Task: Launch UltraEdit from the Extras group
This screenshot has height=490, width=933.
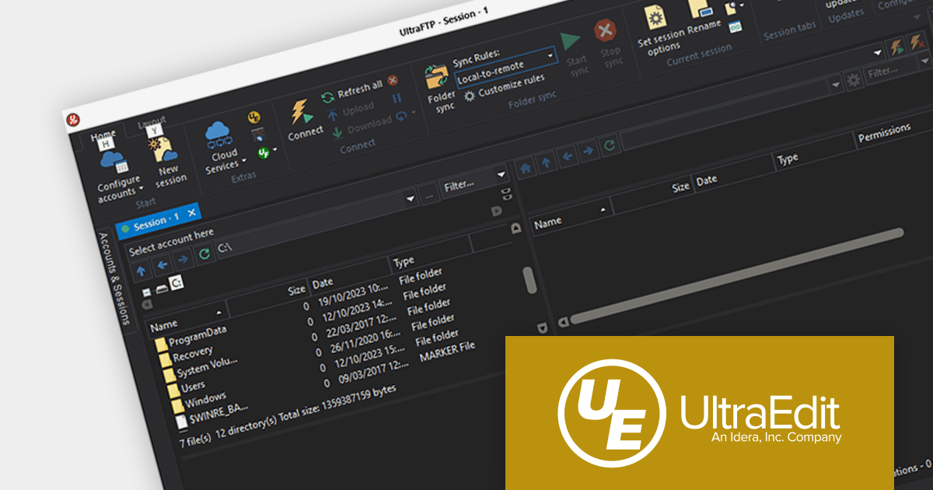Action: point(253,117)
